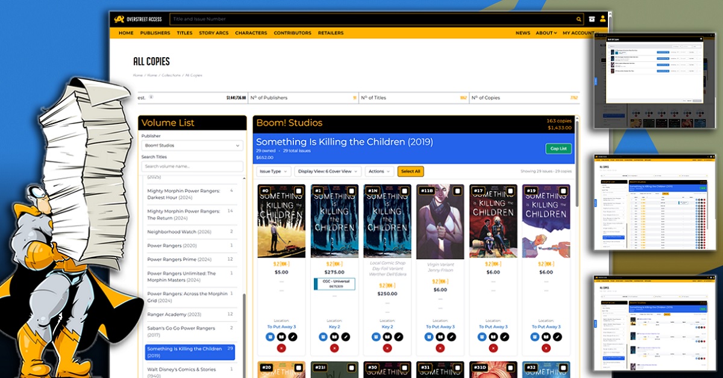Viewport: 723px width, 378px height.
Task: Tick the checkbox on issue #17 cover
Action: (x=510, y=191)
